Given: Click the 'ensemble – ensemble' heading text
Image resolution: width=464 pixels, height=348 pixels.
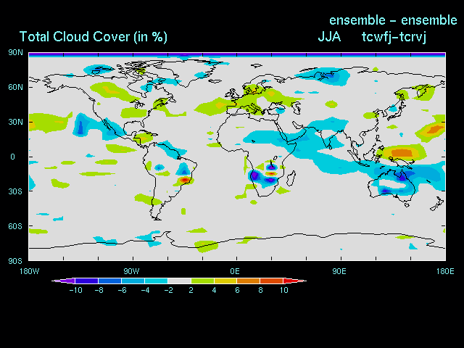Looking at the screenshot, I should point(393,20).
